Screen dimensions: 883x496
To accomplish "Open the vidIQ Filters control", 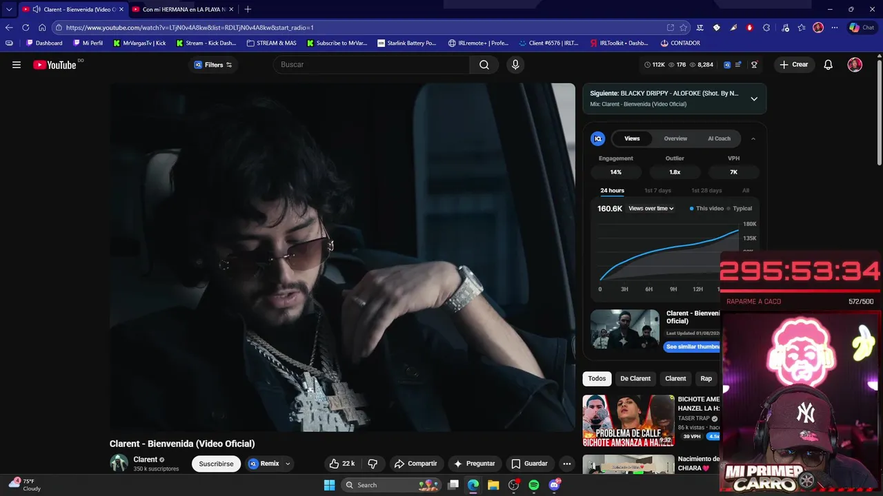I will pyautogui.click(x=212, y=65).
